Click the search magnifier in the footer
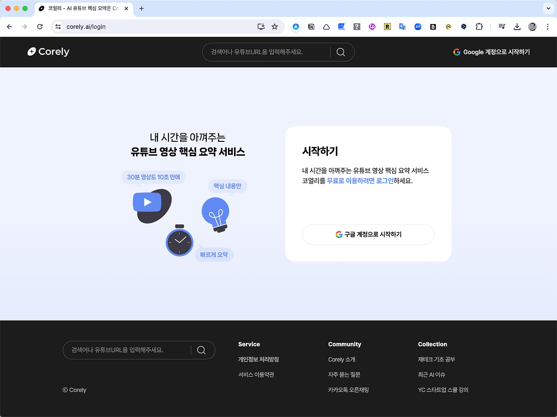The width and height of the screenshot is (557, 417). tap(201, 350)
